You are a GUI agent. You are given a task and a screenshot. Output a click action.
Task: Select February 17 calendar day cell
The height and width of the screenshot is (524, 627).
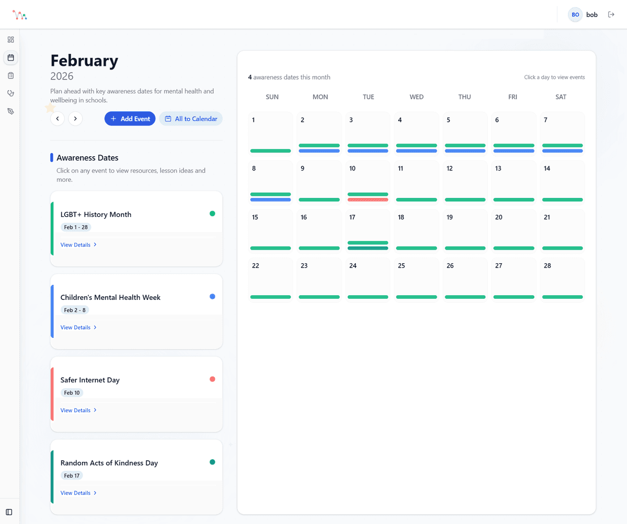368,229
